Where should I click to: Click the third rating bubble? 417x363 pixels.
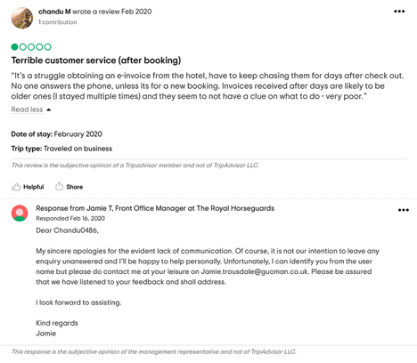pyautogui.click(x=31, y=47)
